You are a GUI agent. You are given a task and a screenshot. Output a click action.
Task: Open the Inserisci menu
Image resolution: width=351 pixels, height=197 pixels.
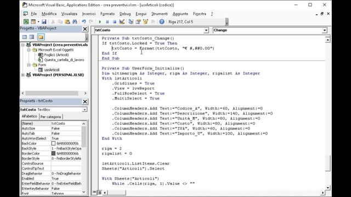89,14
